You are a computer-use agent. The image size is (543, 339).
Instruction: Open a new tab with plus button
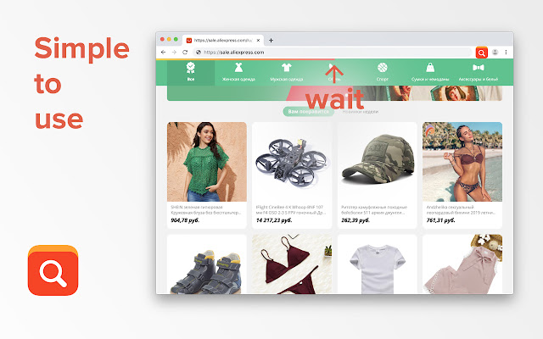coord(271,41)
